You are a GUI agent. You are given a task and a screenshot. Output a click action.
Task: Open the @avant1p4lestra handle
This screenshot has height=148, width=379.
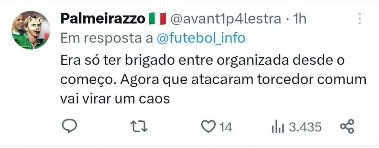tap(226, 19)
